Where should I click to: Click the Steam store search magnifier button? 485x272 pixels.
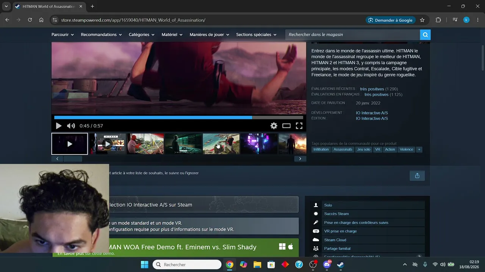[425, 35]
